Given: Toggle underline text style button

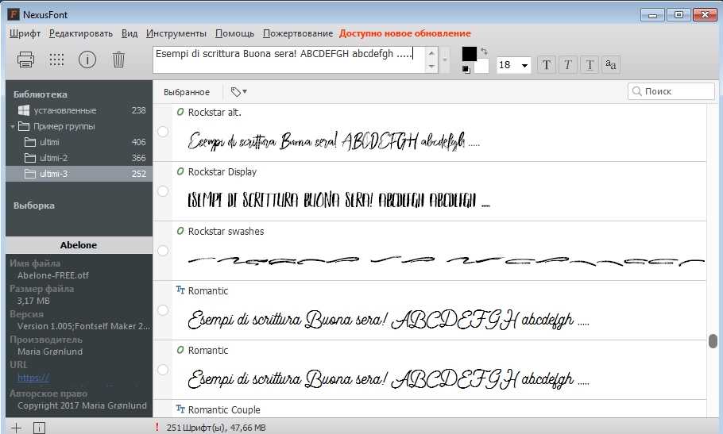Looking at the screenshot, I should pos(590,64).
